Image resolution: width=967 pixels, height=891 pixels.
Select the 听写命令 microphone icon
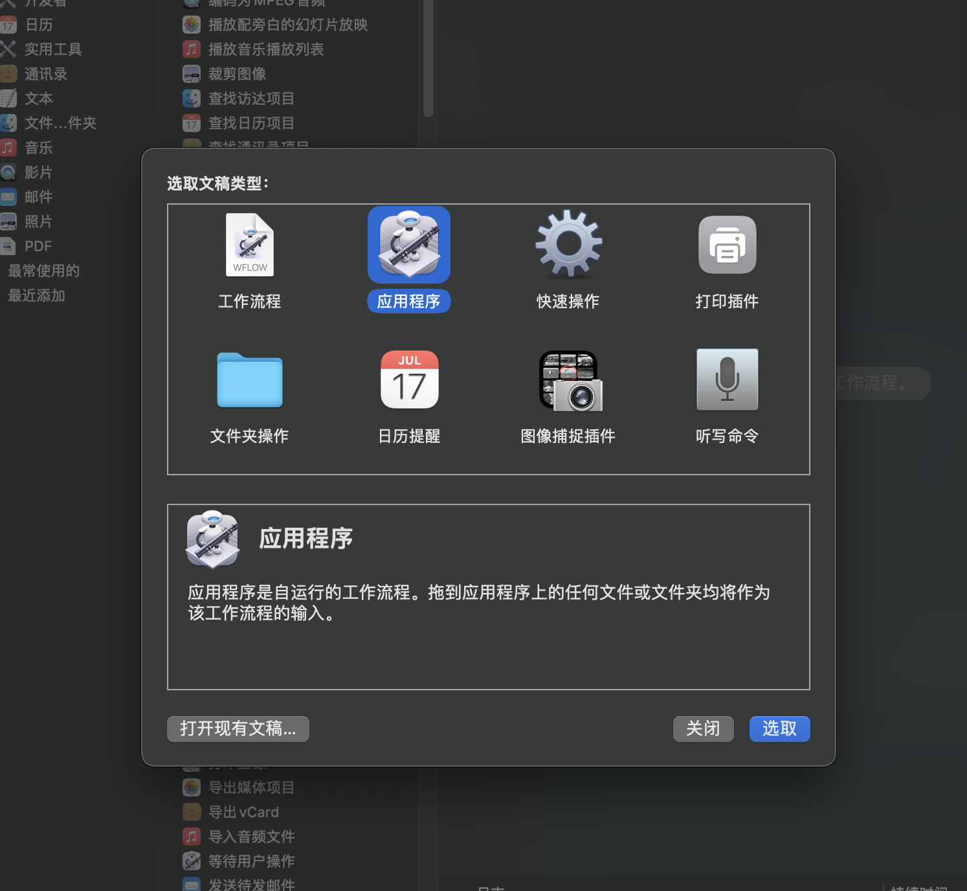point(727,380)
